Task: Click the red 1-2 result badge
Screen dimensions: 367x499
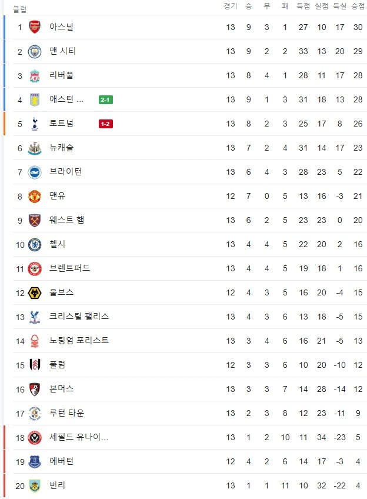Action: click(106, 124)
